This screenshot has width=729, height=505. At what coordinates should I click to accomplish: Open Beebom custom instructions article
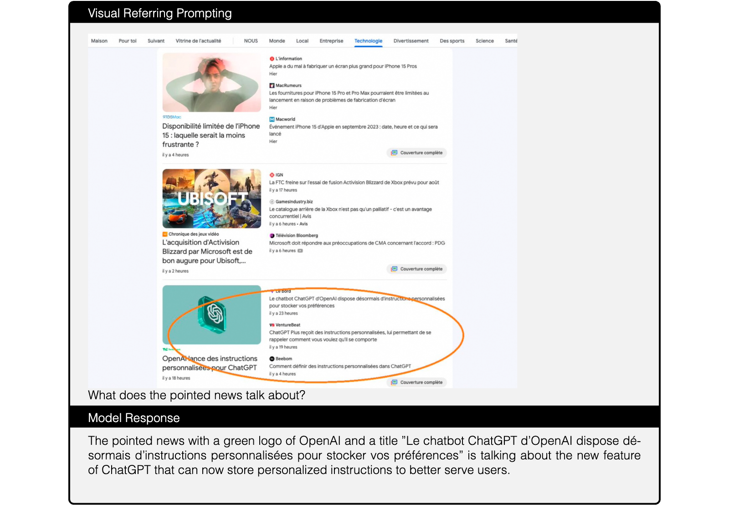click(340, 366)
